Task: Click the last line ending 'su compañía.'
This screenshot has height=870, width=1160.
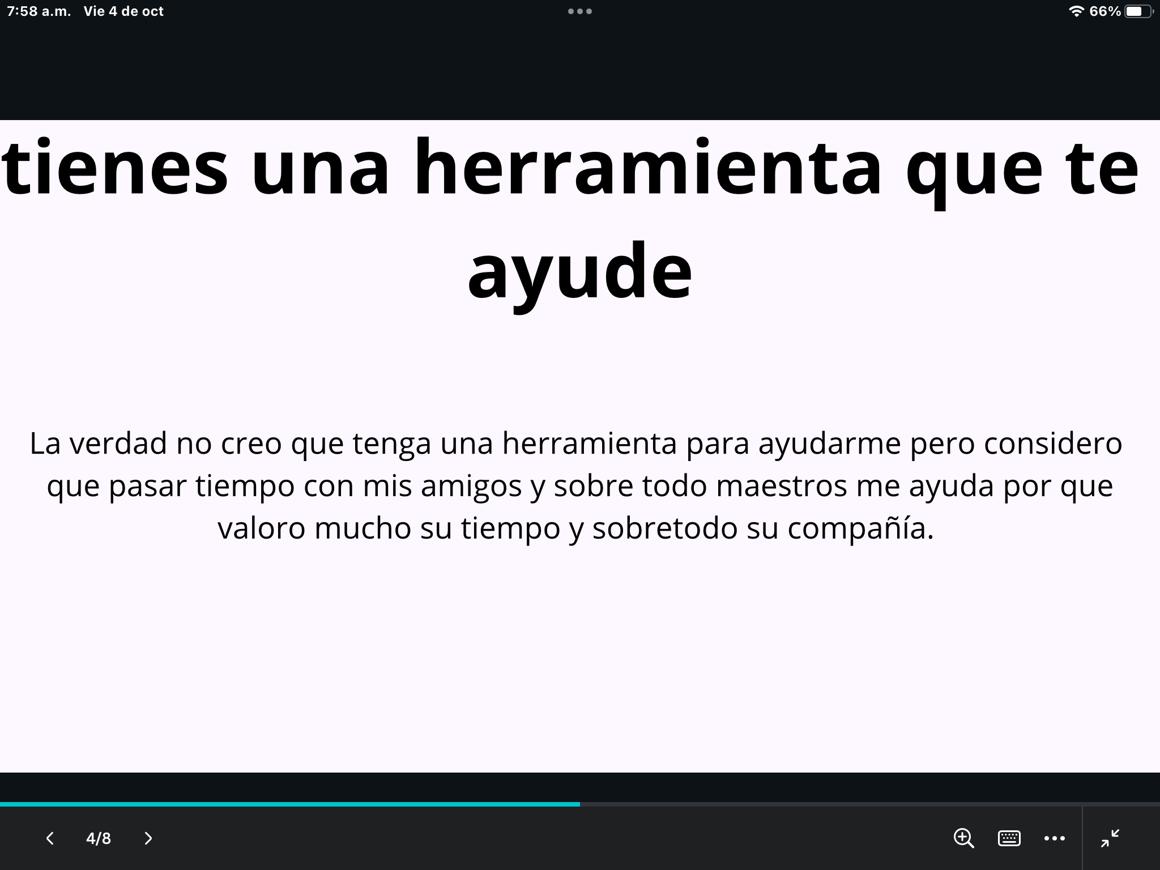Action: pyautogui.click(x=575, y=528)
